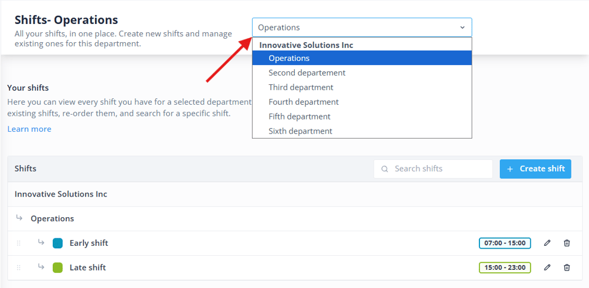Click the Operations tree row
Screen dimensions: 589x288
click(295, 218)
